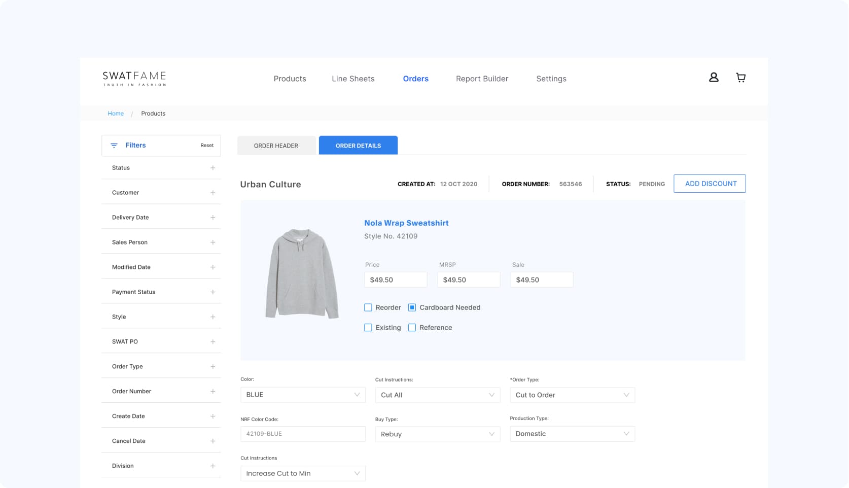Click the ADD DISCOUNT button
This screenshot has height=488, width=849.
pyautogui.click(x=710, y=184)
